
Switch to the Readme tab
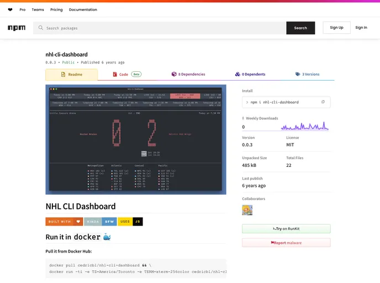(71, 75)
